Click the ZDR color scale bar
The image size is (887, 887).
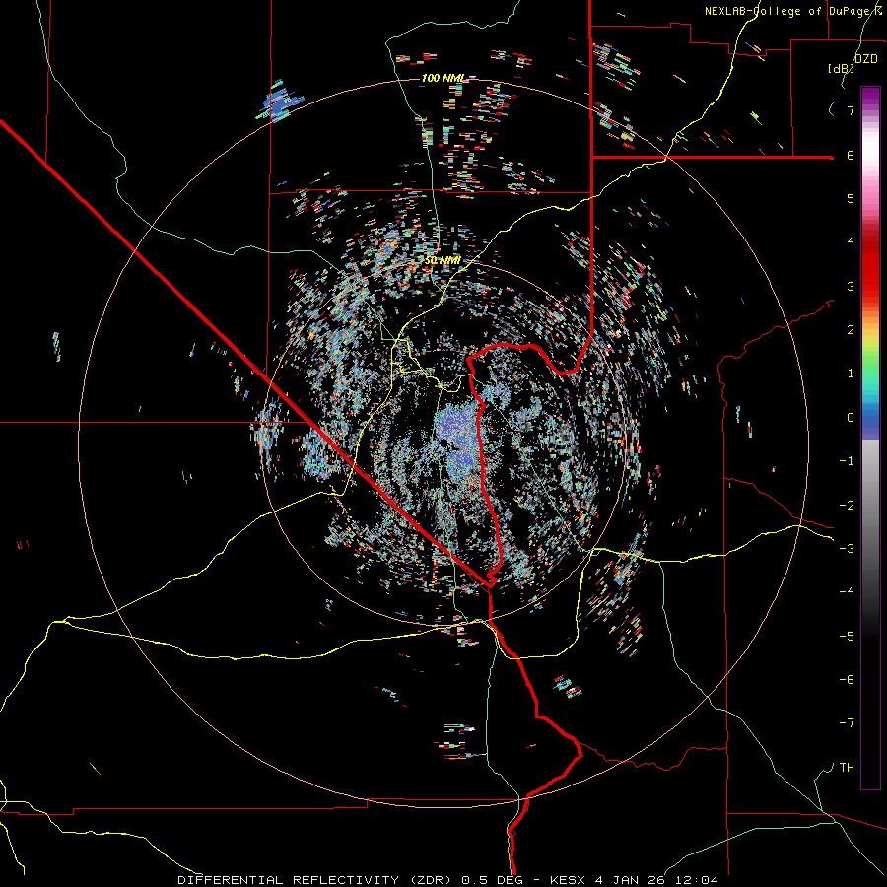coord(870,438)
